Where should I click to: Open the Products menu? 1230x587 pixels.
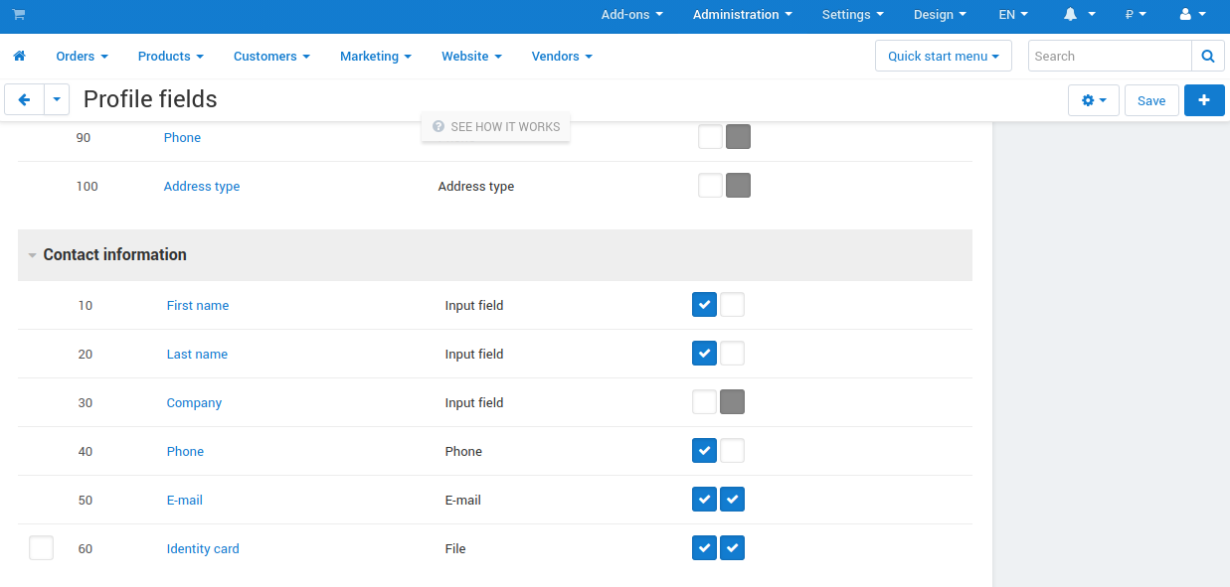(x=171, y=57)
